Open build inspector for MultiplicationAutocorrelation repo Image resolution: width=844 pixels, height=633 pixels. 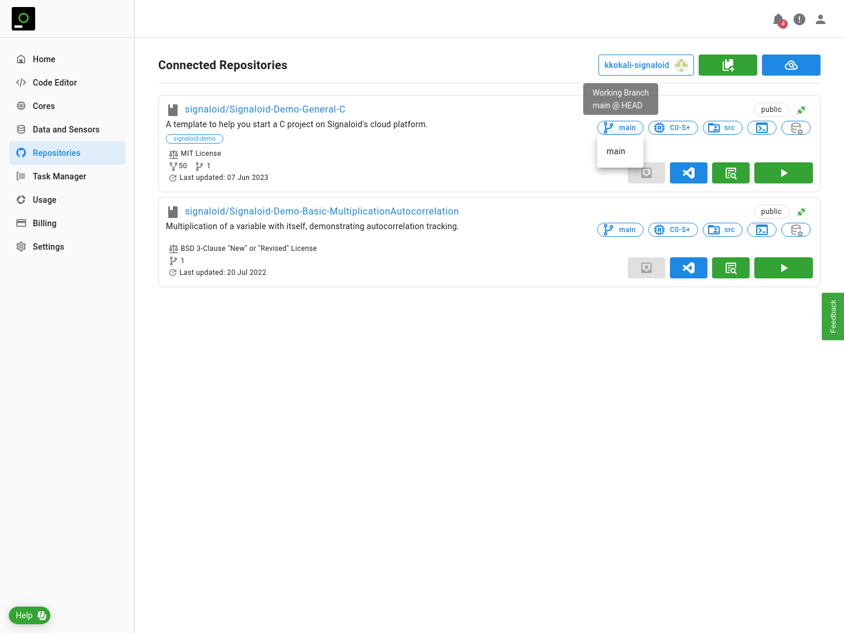730,268
